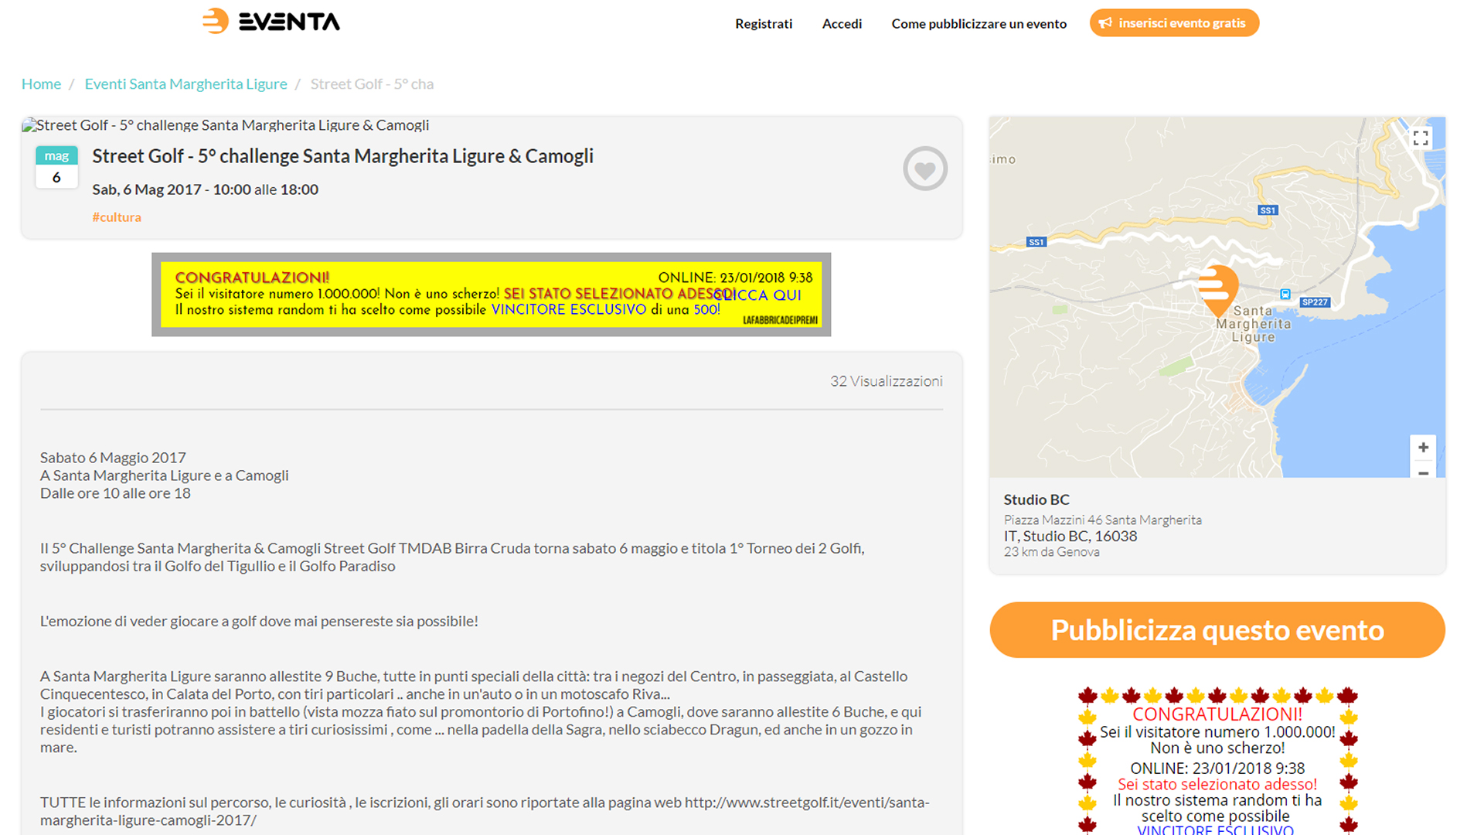1484x835 pixels.
Task: Zoom in on the map
Action: pos(1423,448)
